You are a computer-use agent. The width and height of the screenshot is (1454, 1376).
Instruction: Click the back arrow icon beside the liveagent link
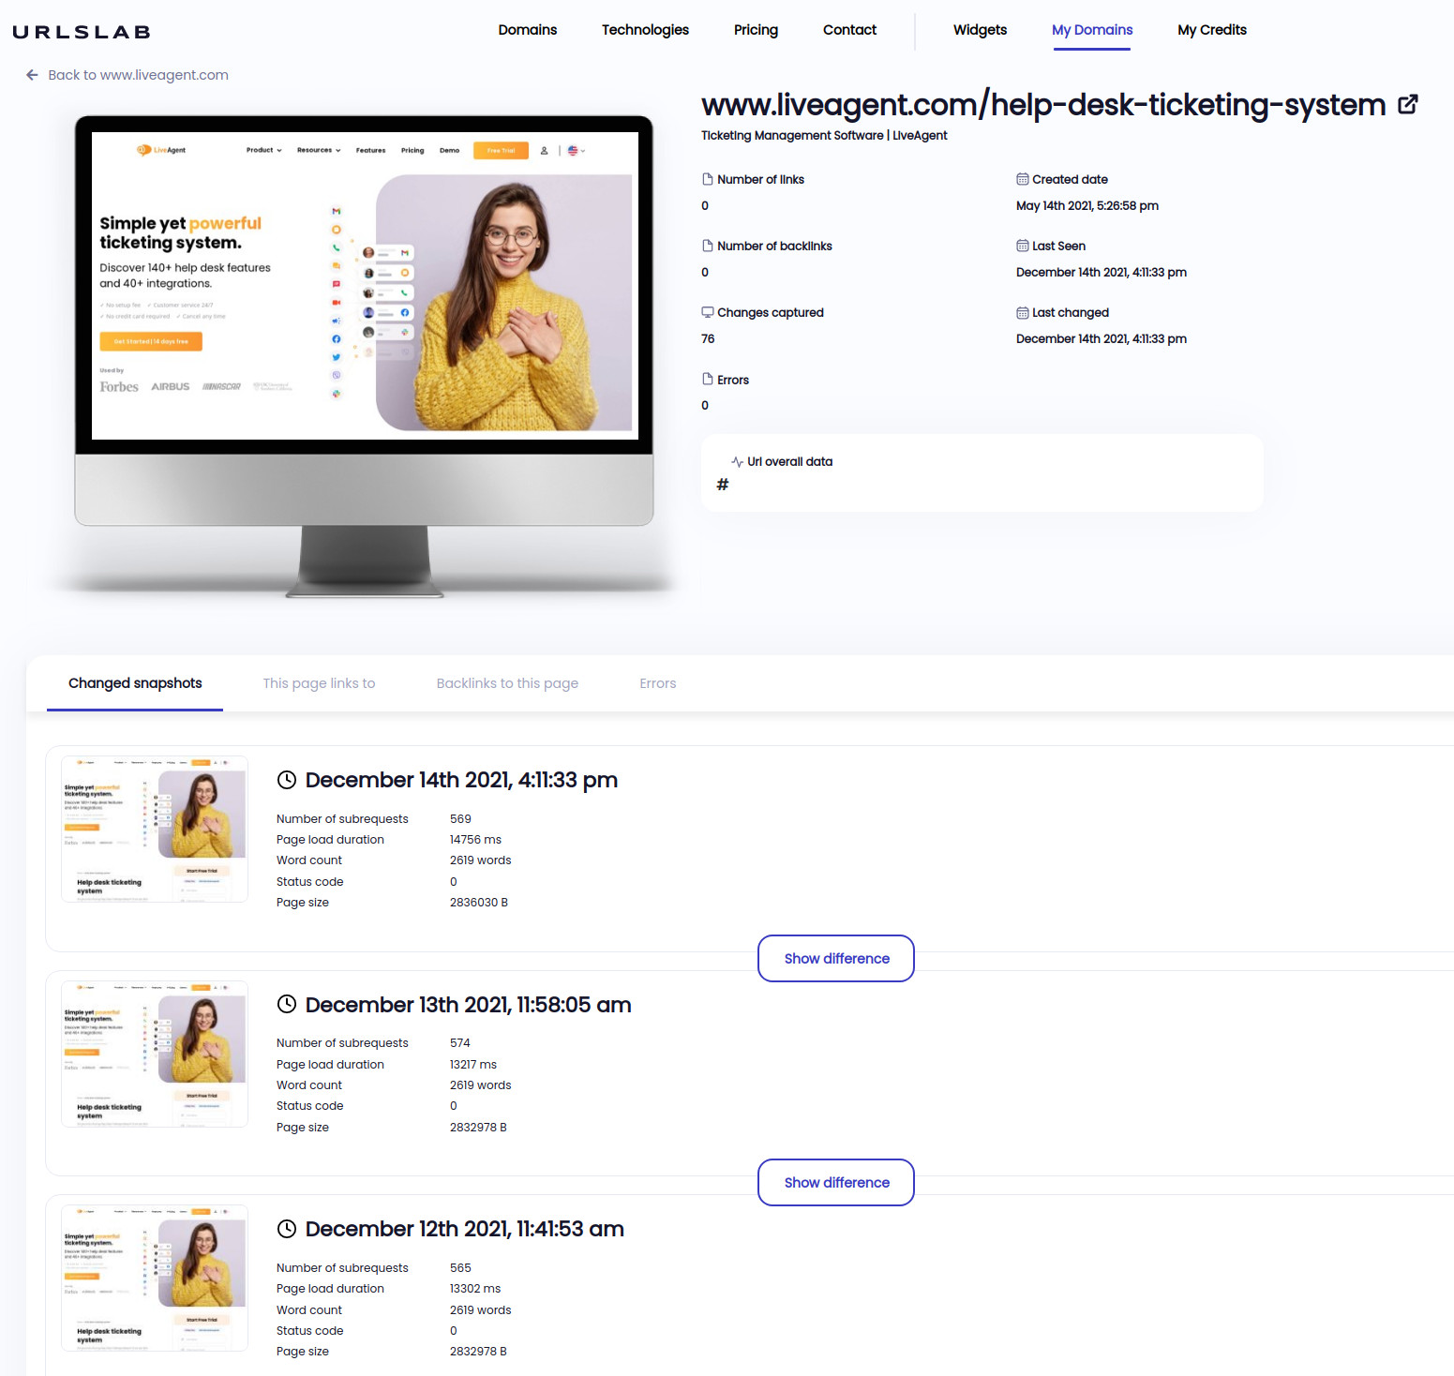[x=32, y=75]
